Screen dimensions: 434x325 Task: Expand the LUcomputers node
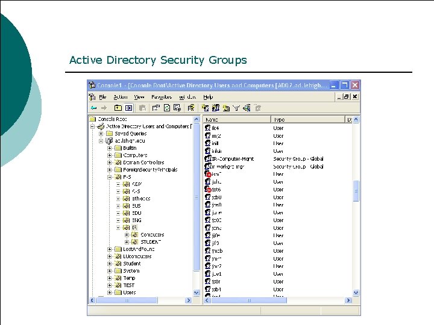point(110,256)
